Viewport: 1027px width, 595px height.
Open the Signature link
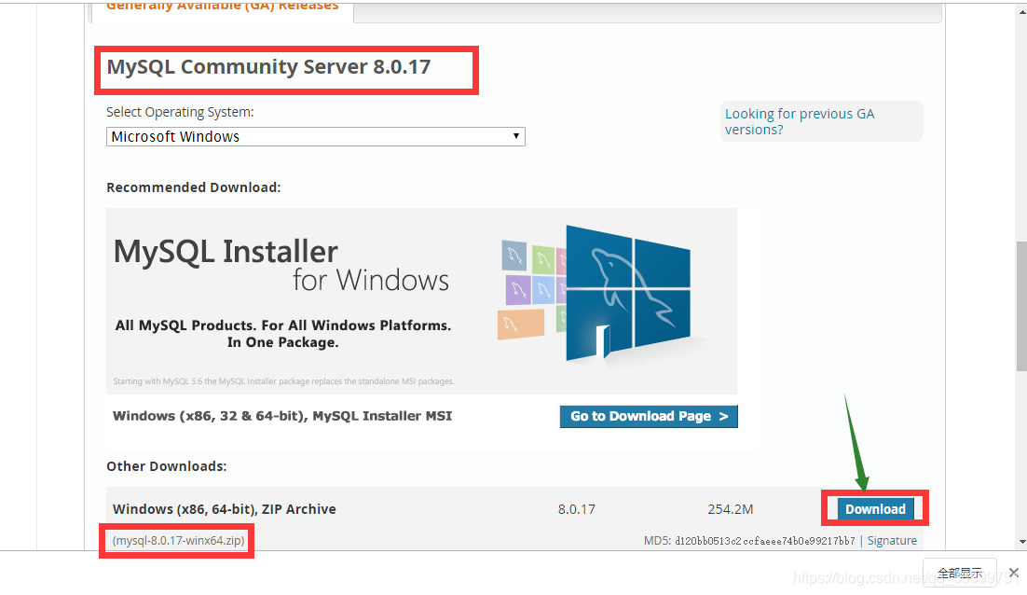892,541
